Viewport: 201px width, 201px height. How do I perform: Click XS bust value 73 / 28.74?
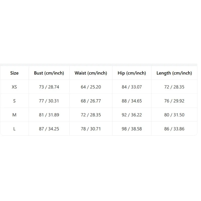[x=49, y=87]
